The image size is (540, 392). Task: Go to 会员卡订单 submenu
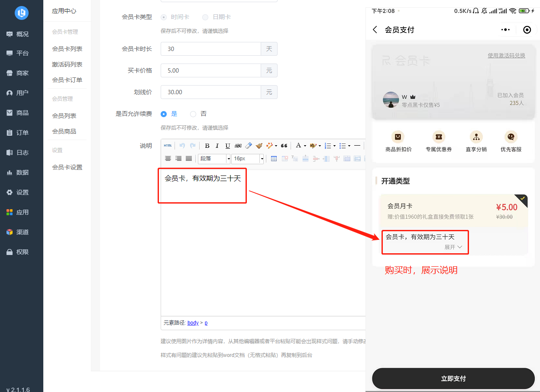(x=67, y=80)
